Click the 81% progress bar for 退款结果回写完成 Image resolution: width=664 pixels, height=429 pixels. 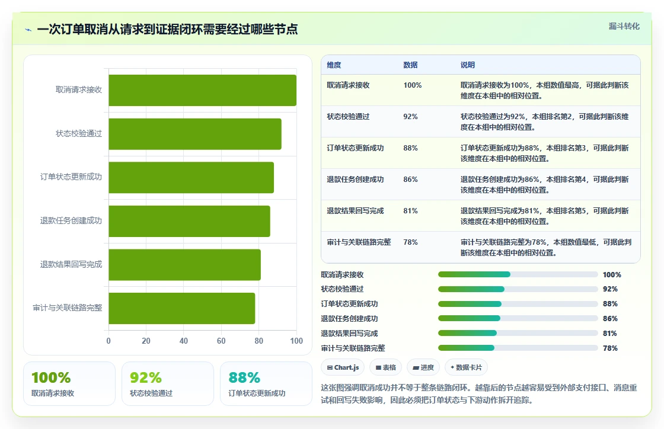coord(518,333)
